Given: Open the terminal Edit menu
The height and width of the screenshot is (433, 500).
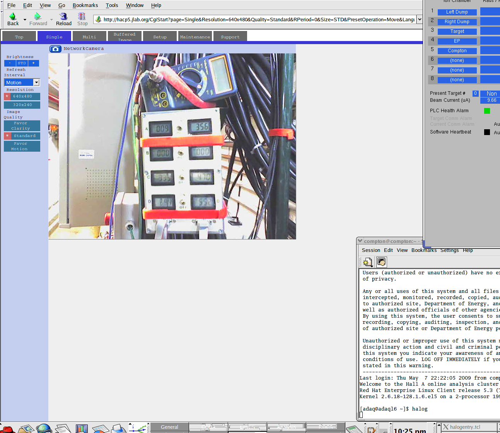Looking at the screenshot, I should click(x=388, y=250).
